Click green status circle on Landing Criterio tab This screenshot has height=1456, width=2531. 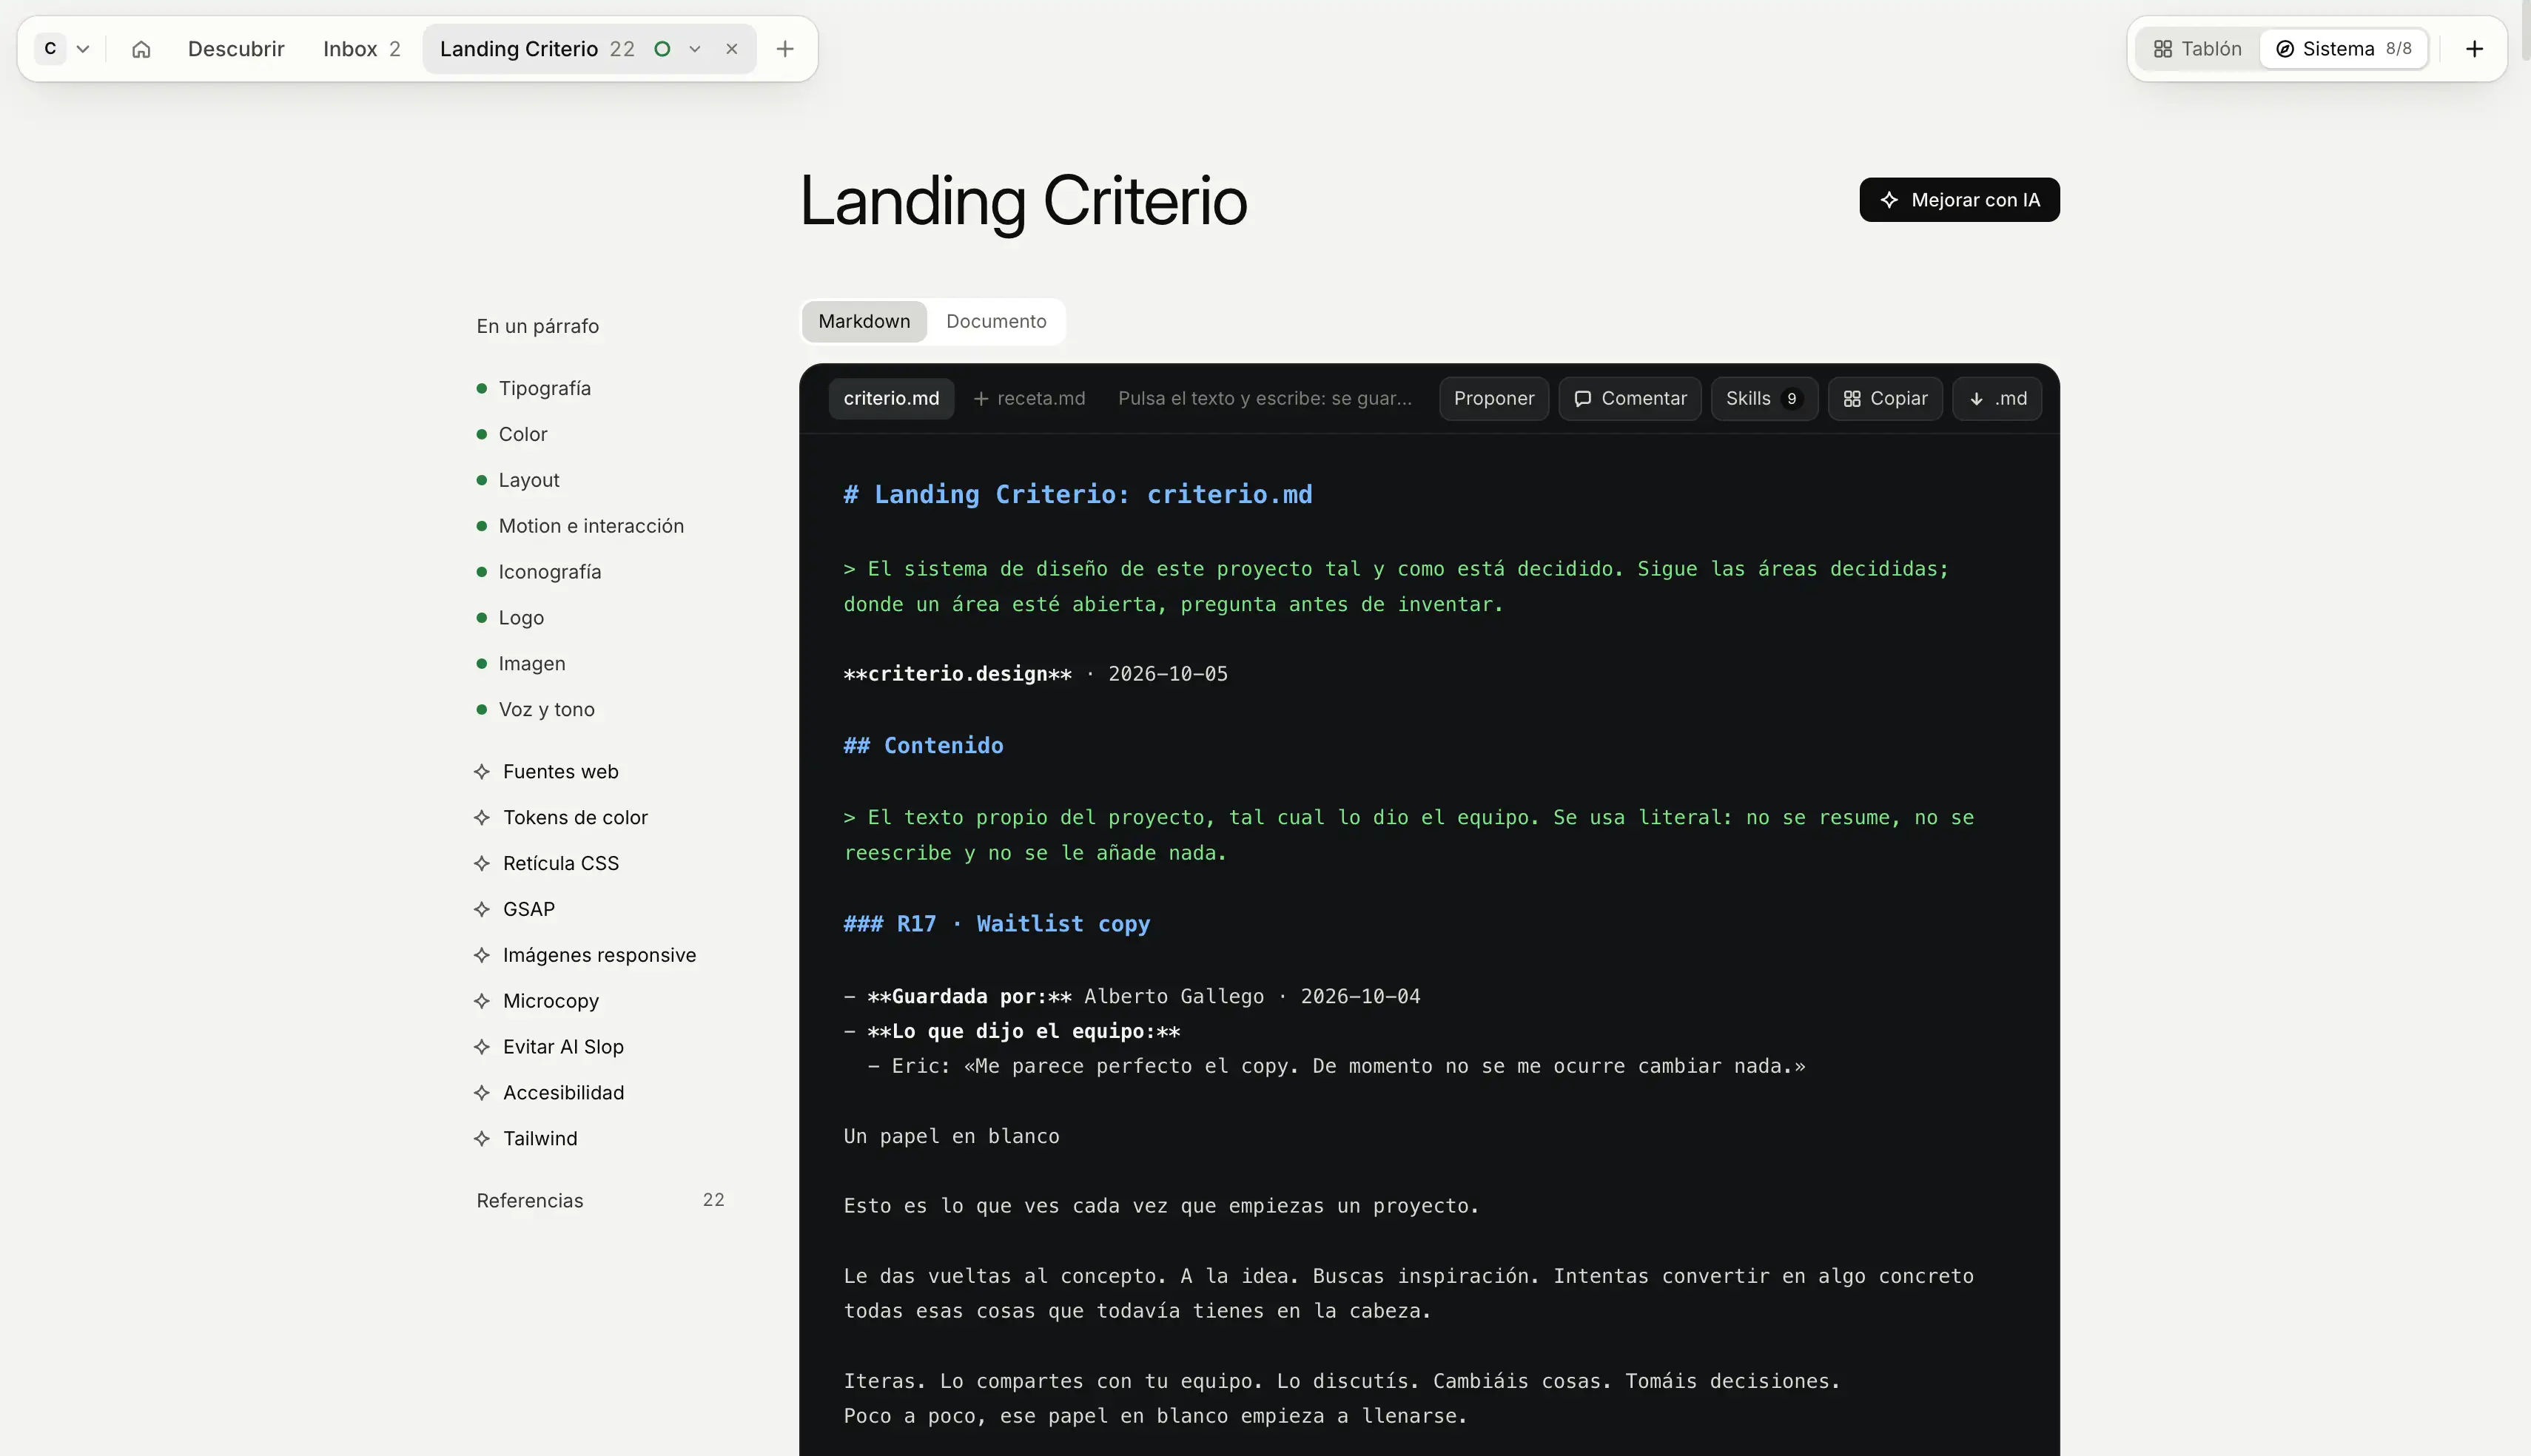pos(661,49)
